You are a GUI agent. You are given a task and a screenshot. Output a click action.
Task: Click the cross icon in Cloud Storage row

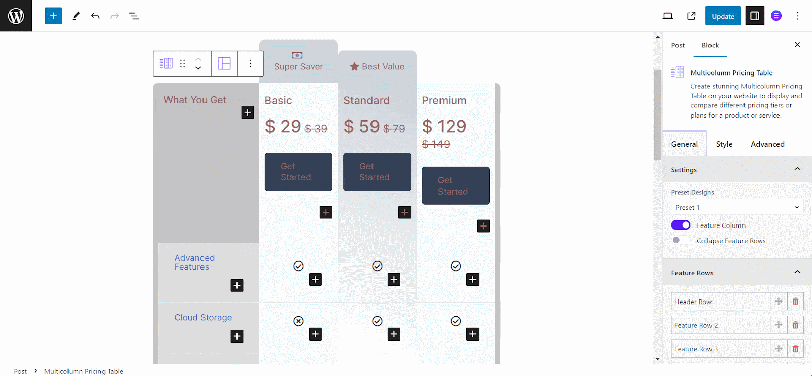pos(298,321)
